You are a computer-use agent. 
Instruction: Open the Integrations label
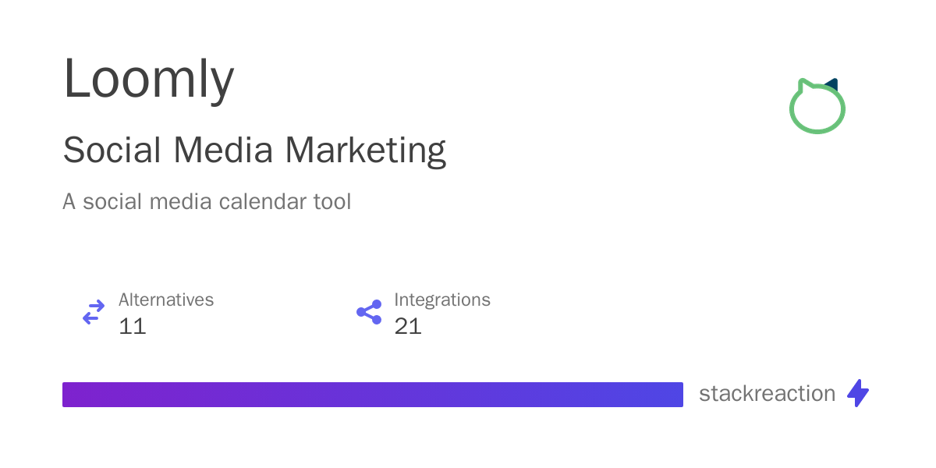pos(442,300)
